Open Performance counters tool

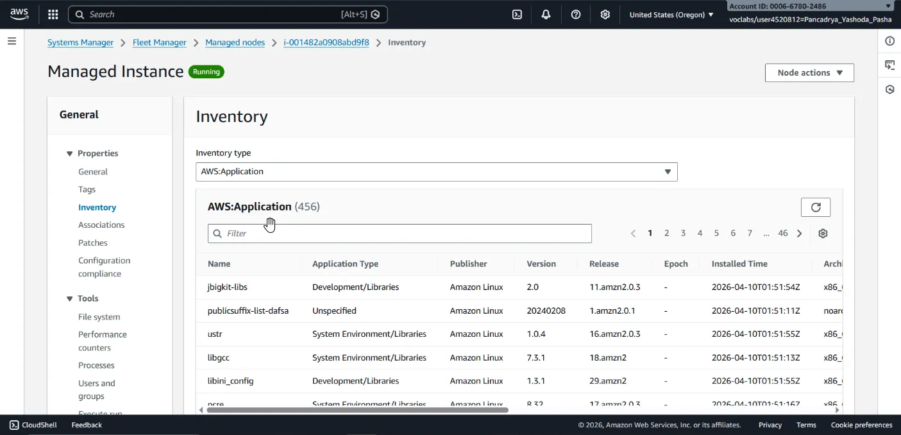[x=103, y=341]
